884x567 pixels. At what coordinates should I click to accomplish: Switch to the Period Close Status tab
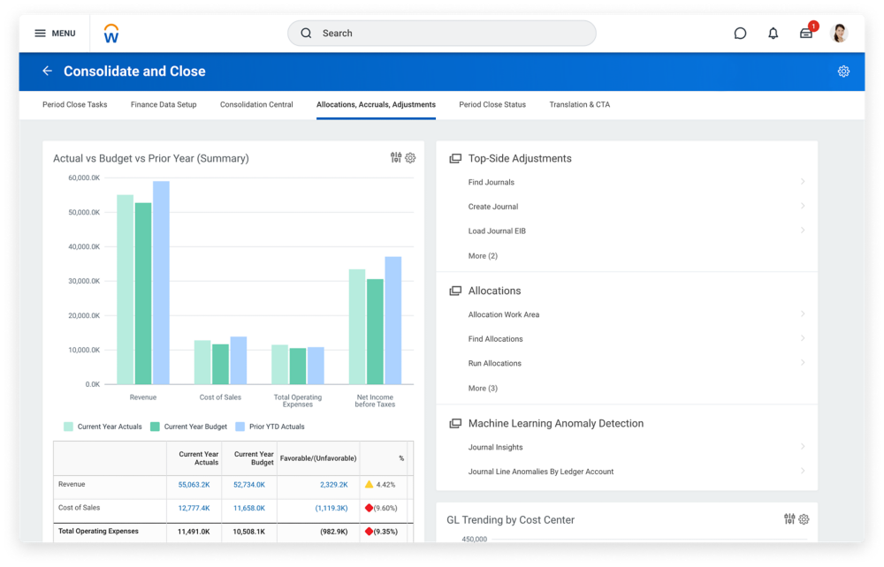[492, 105]
